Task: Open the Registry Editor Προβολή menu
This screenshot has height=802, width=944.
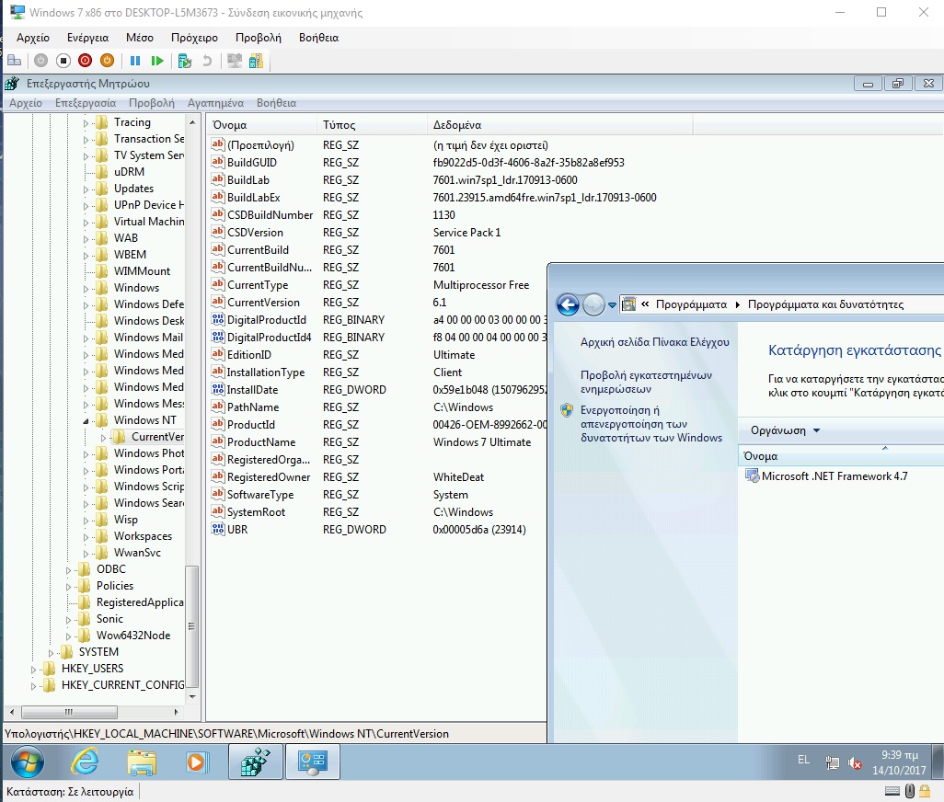Action: [152, 103]
